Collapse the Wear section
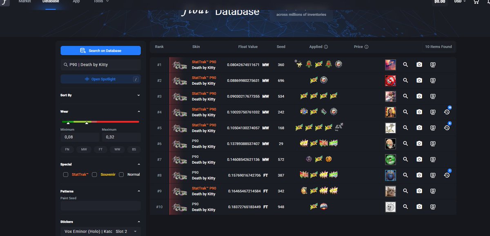Image resolution: width=490 pixels, height=236 pixels. pyautogui.click(x=138, y=112)
